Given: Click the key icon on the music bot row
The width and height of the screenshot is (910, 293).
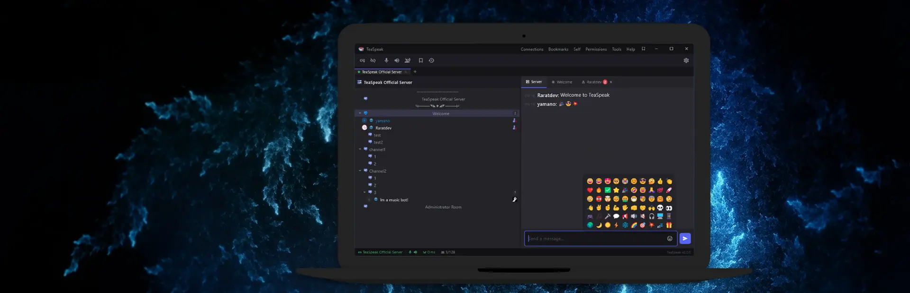Looking at the screenshot, I should coord(514,199).
